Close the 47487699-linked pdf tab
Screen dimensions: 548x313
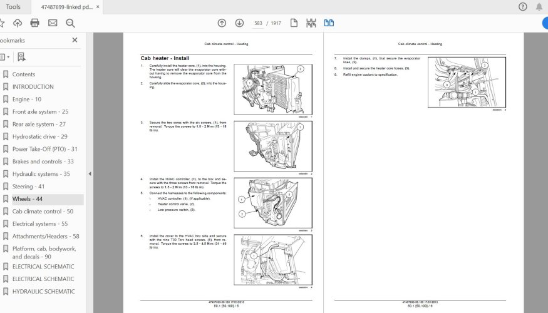click(x=98, y=7)
